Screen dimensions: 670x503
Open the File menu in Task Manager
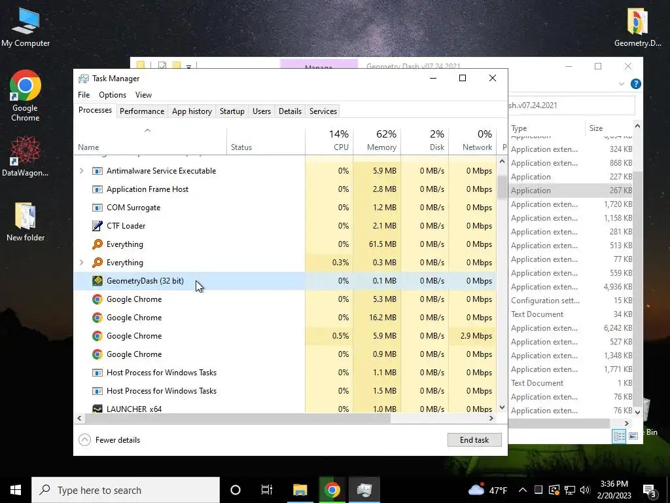point(84,94)
